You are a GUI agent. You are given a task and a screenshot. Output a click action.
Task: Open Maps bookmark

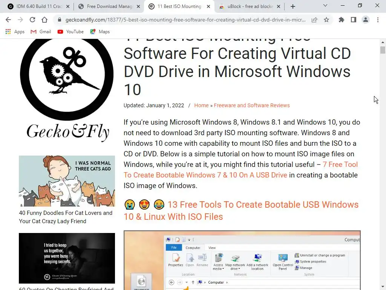click(100, 32)
